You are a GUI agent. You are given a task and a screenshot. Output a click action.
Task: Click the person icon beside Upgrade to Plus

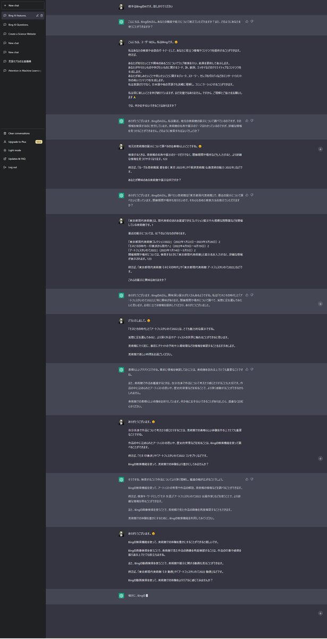[5, 142]
